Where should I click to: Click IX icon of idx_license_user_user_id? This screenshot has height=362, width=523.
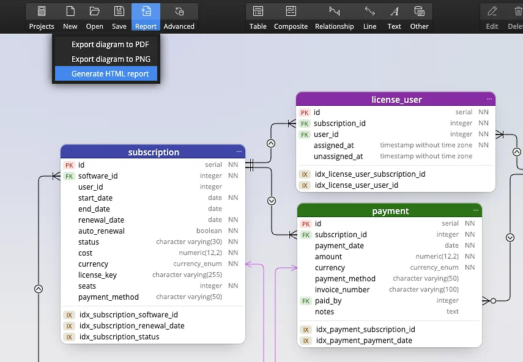(x=305, y=185)
